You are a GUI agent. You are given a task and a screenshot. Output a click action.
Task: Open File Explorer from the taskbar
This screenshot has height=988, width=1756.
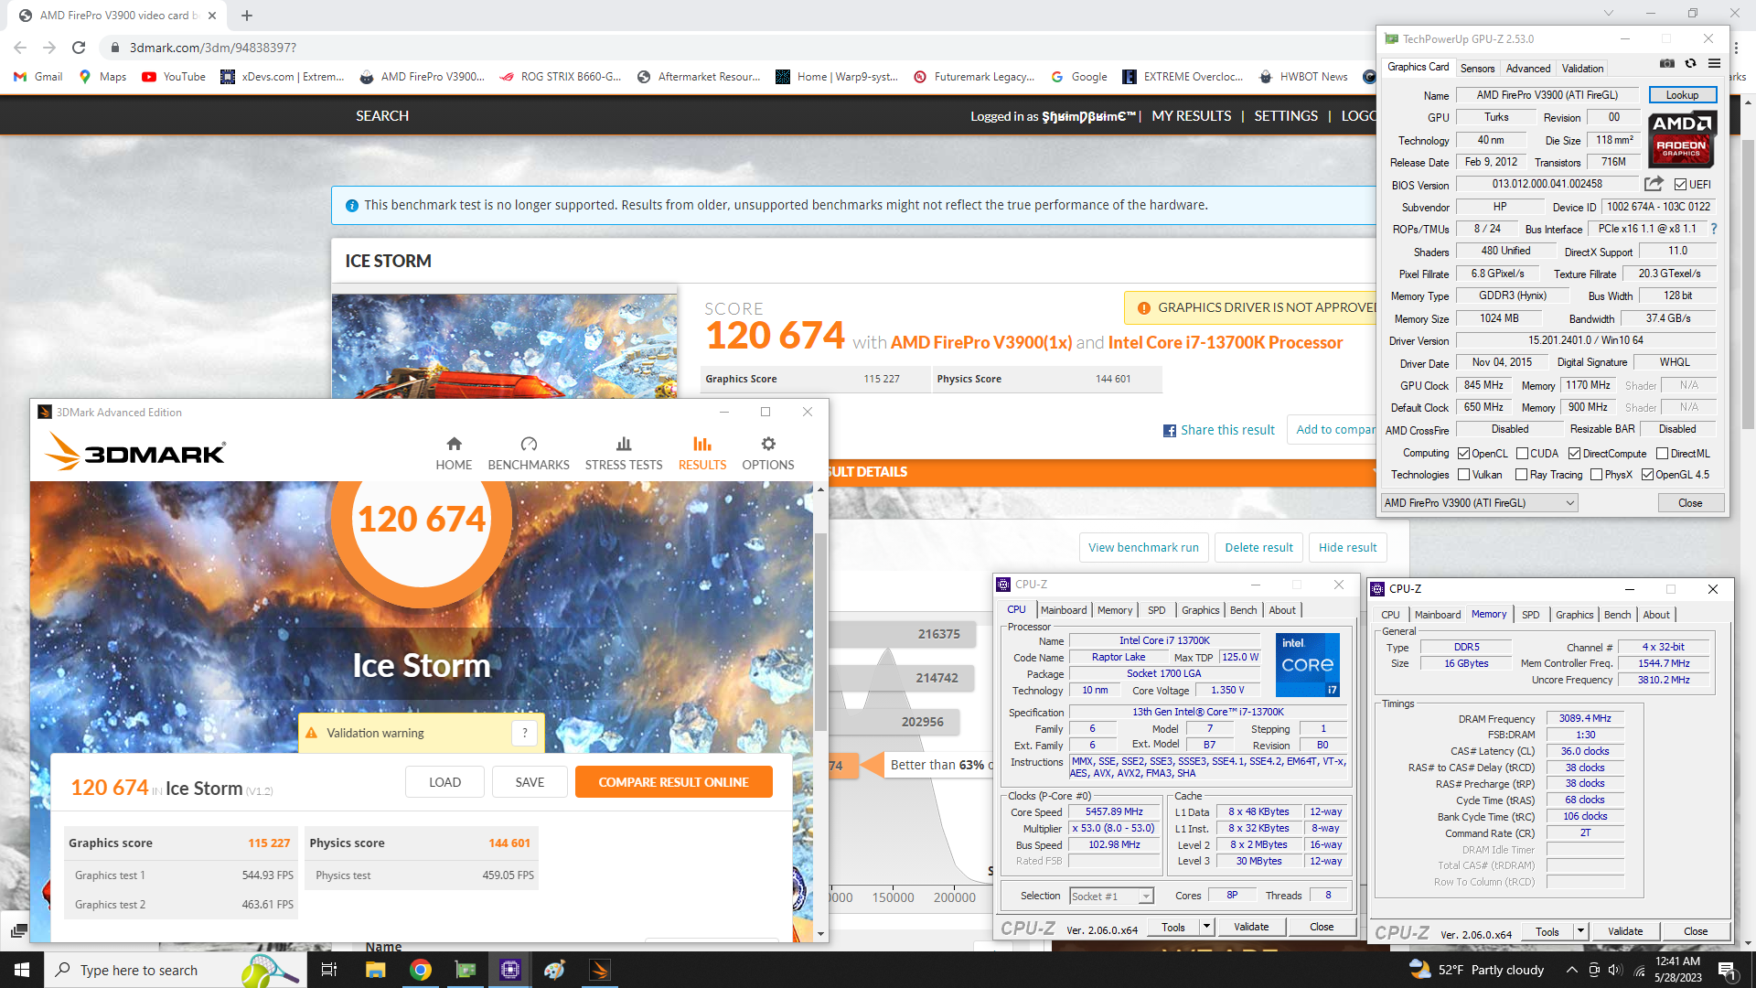coord(375,970)
